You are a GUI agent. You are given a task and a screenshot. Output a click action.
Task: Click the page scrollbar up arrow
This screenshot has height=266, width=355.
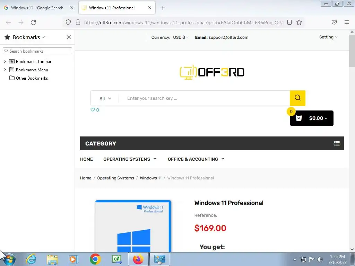352,32
